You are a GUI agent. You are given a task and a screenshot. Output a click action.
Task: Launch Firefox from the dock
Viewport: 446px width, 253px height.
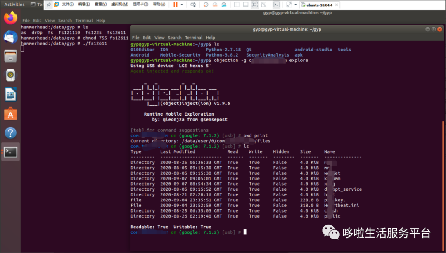(10, 18)
